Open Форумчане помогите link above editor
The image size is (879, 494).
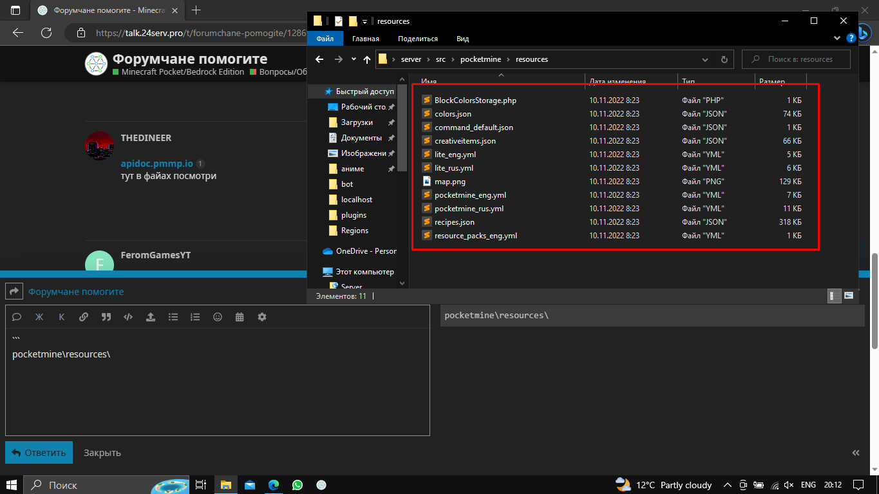click(76, 292)
